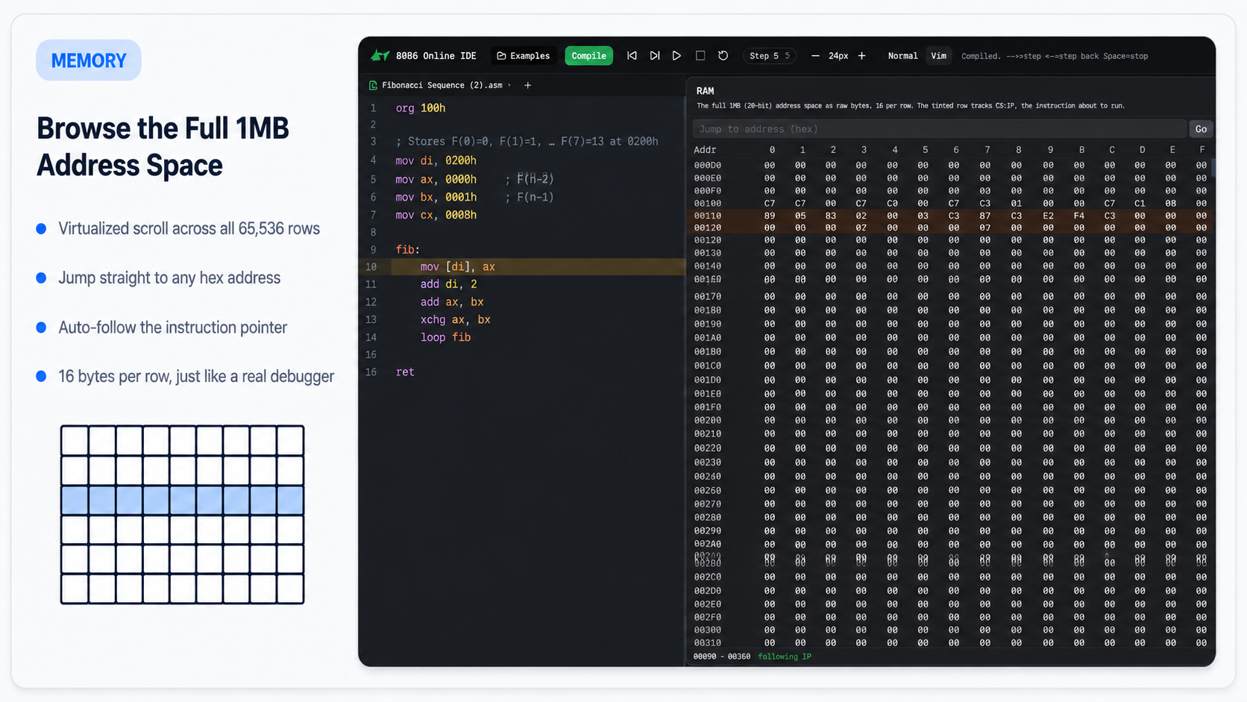Click the 'mov cx, 0008h' line
Image resolution: width=1247 pixels, height=702 pixels.
(x=436, y=215)
